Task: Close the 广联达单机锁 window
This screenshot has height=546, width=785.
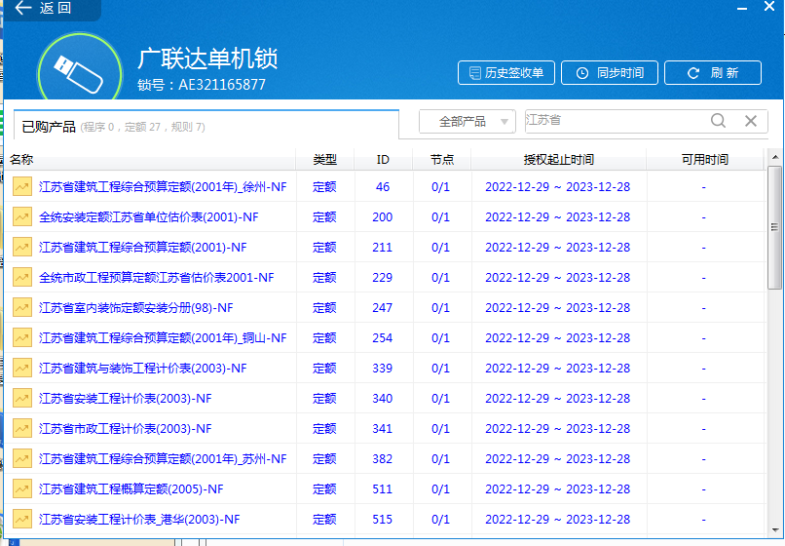Action: 769,7
